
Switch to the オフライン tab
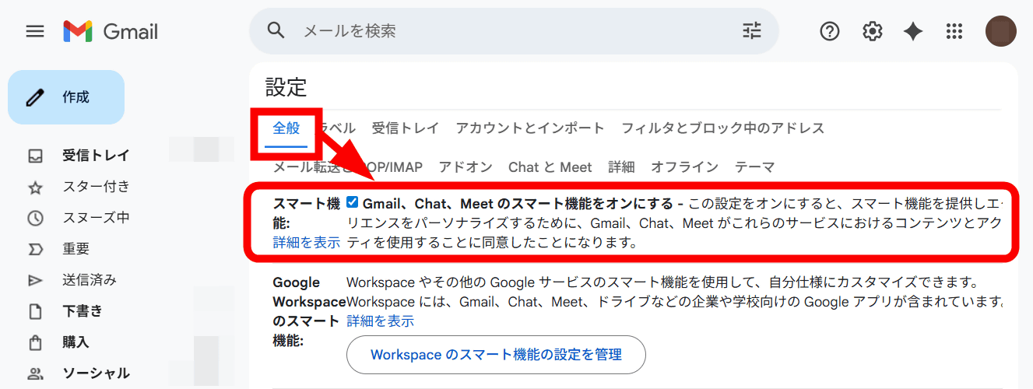point(685,167)
